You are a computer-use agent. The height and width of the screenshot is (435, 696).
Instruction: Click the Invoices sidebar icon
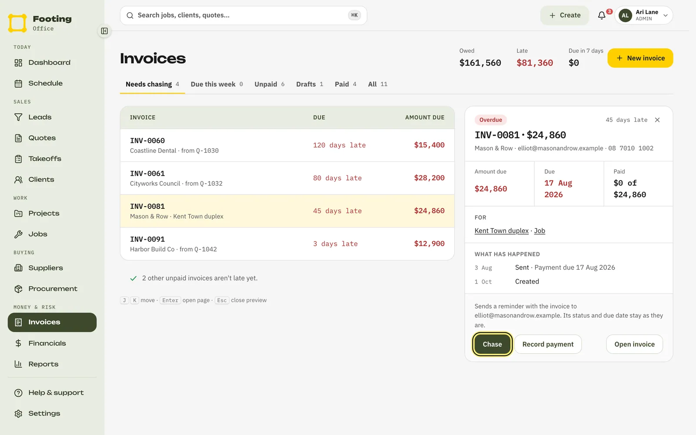(18, 322)
